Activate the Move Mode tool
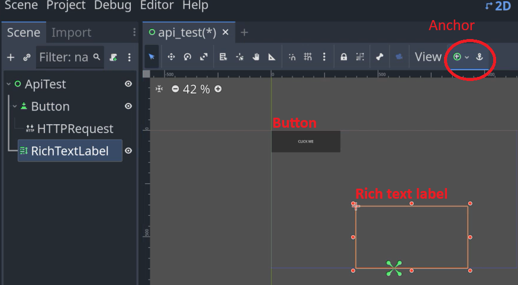 point(171,57)
